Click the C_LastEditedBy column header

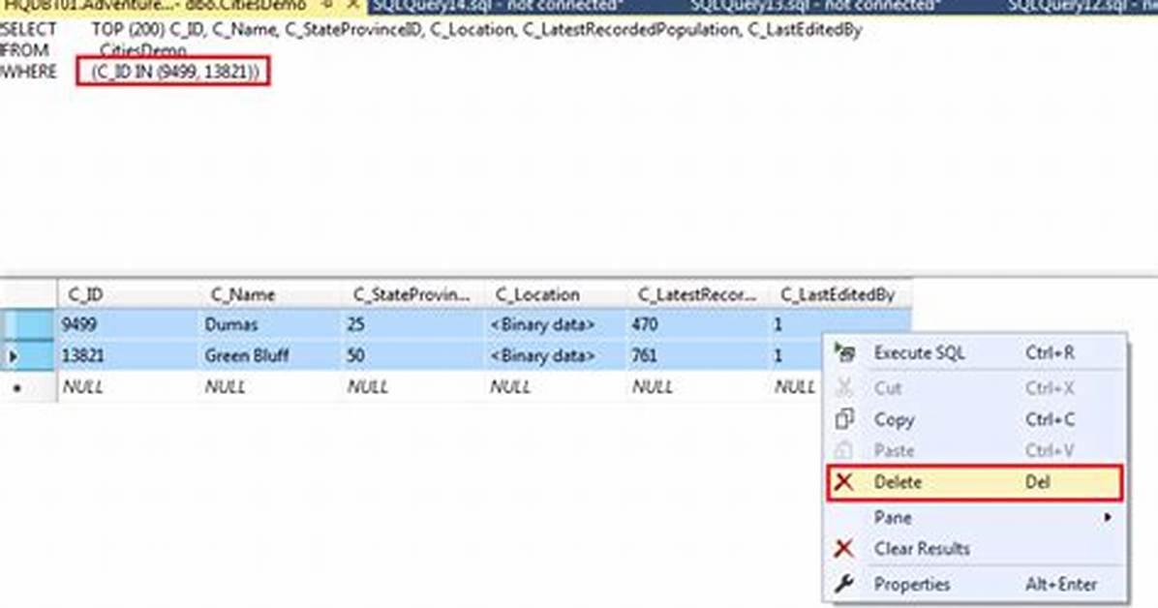(x=840, y=294)
